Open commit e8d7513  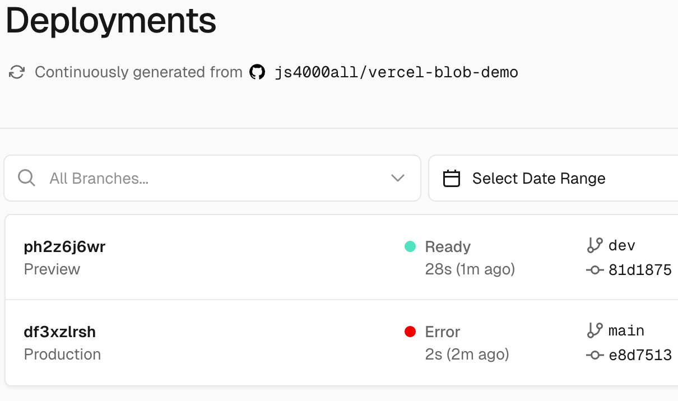[640, 355]
